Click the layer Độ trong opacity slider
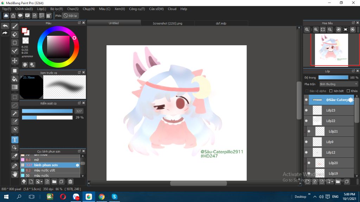The width and height of the screenshot is (360, 202). click(x=333, y=78)
